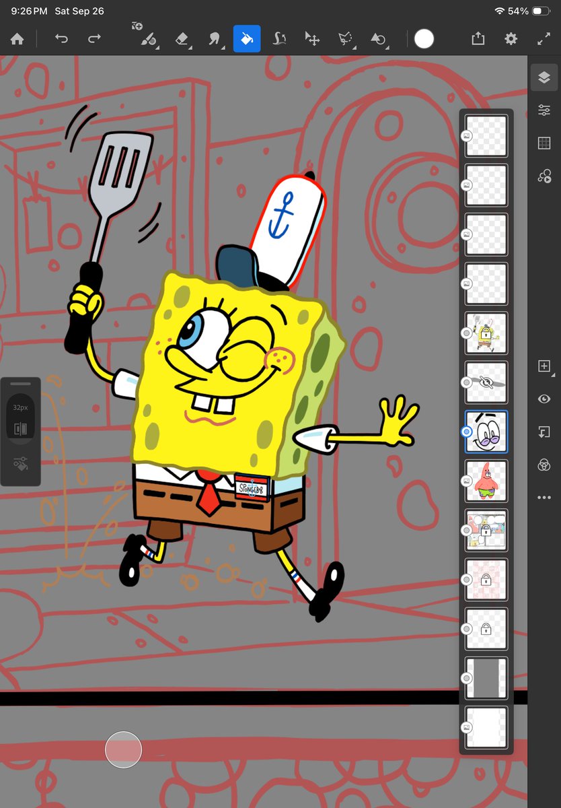Screen dimensions: 561x808
Task: Tap the battery 54% indicator
Action: (529, 11)
